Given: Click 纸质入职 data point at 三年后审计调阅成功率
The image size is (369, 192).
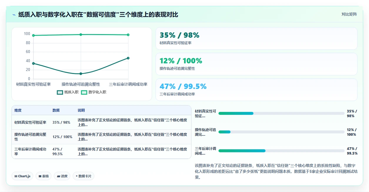Looking at the screenshot, I should 128,58.
